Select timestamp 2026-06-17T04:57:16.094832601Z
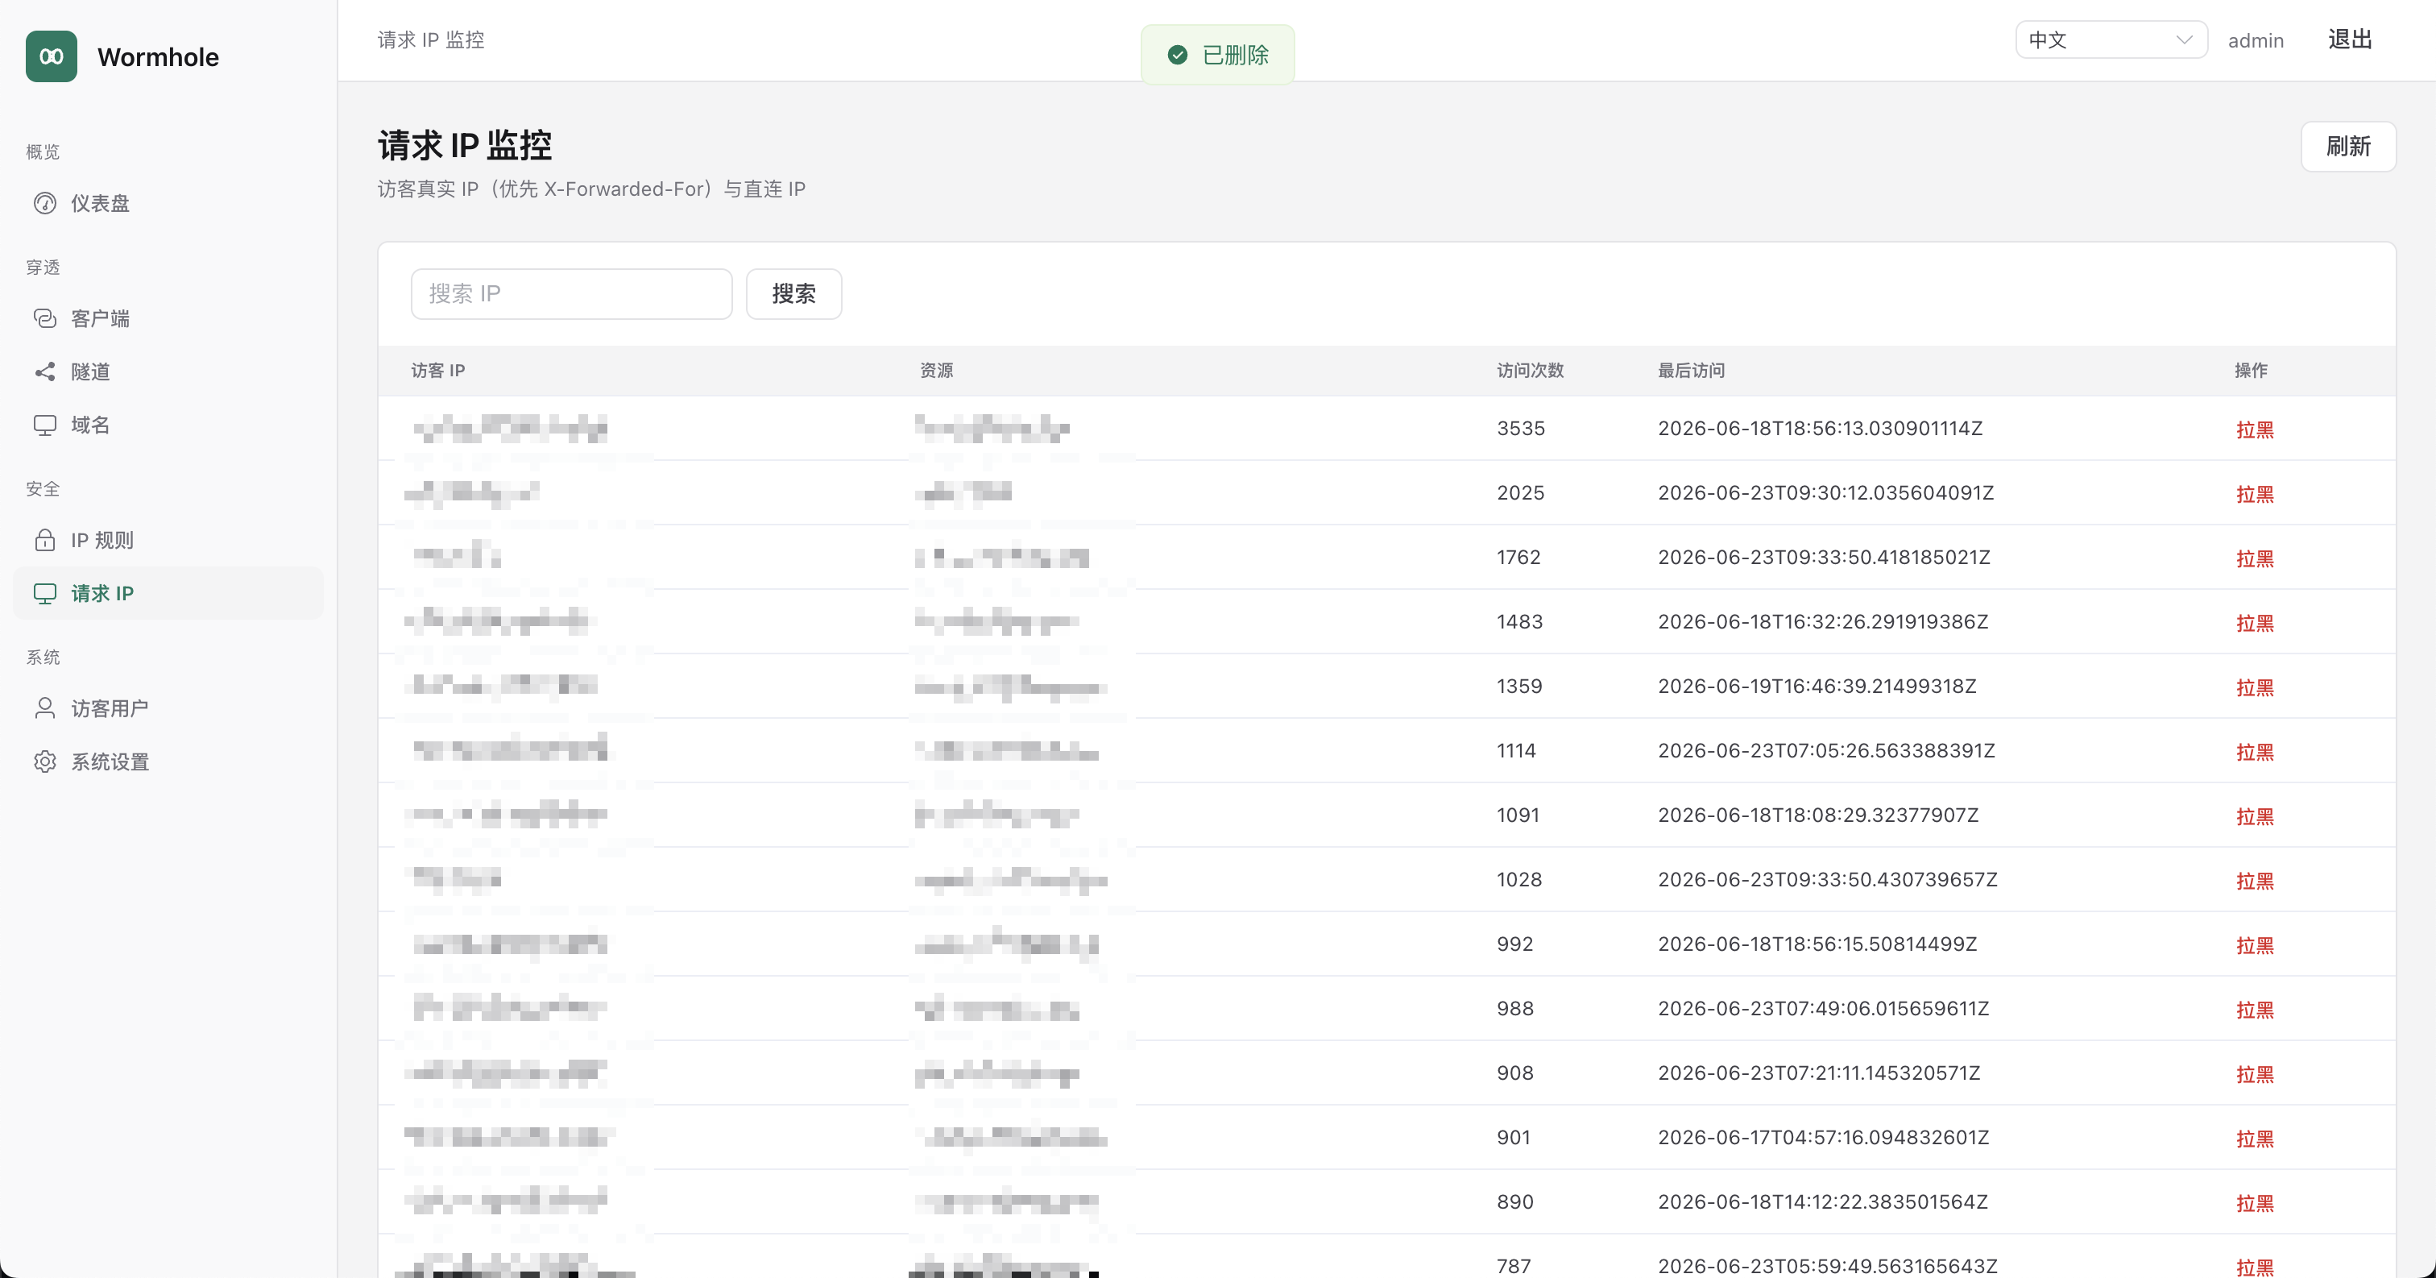The width and height of the screenshot is (2436, 1278). click(x=1823, y=1137)
